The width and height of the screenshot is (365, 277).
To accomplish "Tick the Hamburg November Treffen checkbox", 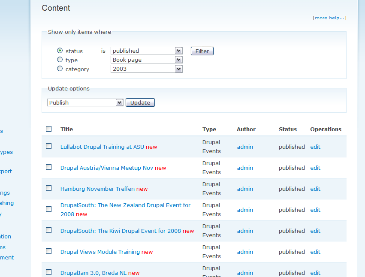I will [49, 188].
